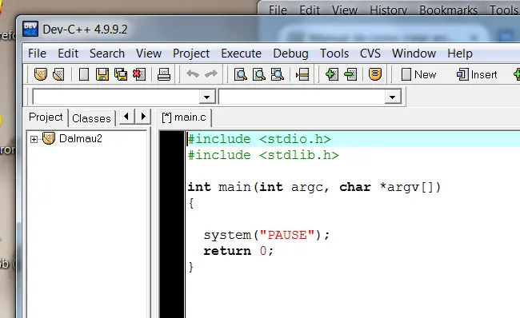Screen dimensions: 520x318
Task: Open Replace using second magnifier icon
Action: 259,74
